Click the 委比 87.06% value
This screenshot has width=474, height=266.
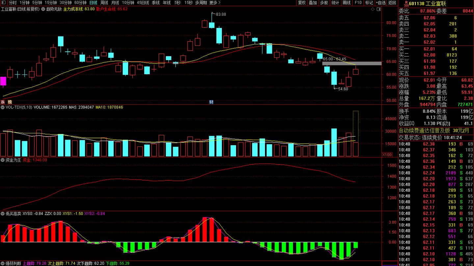point(428,11)
